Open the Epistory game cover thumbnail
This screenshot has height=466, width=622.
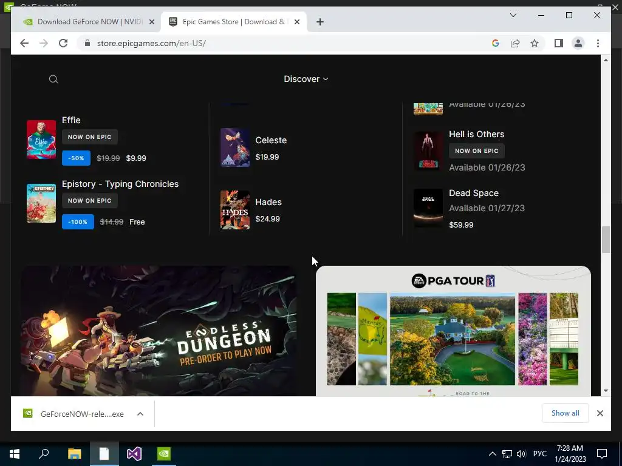41,203
